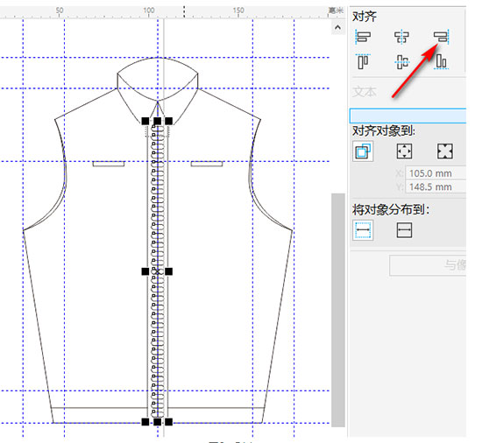The image size is (482, 443).
Task: Click the Align Left icon
Action: click(363, 37)
